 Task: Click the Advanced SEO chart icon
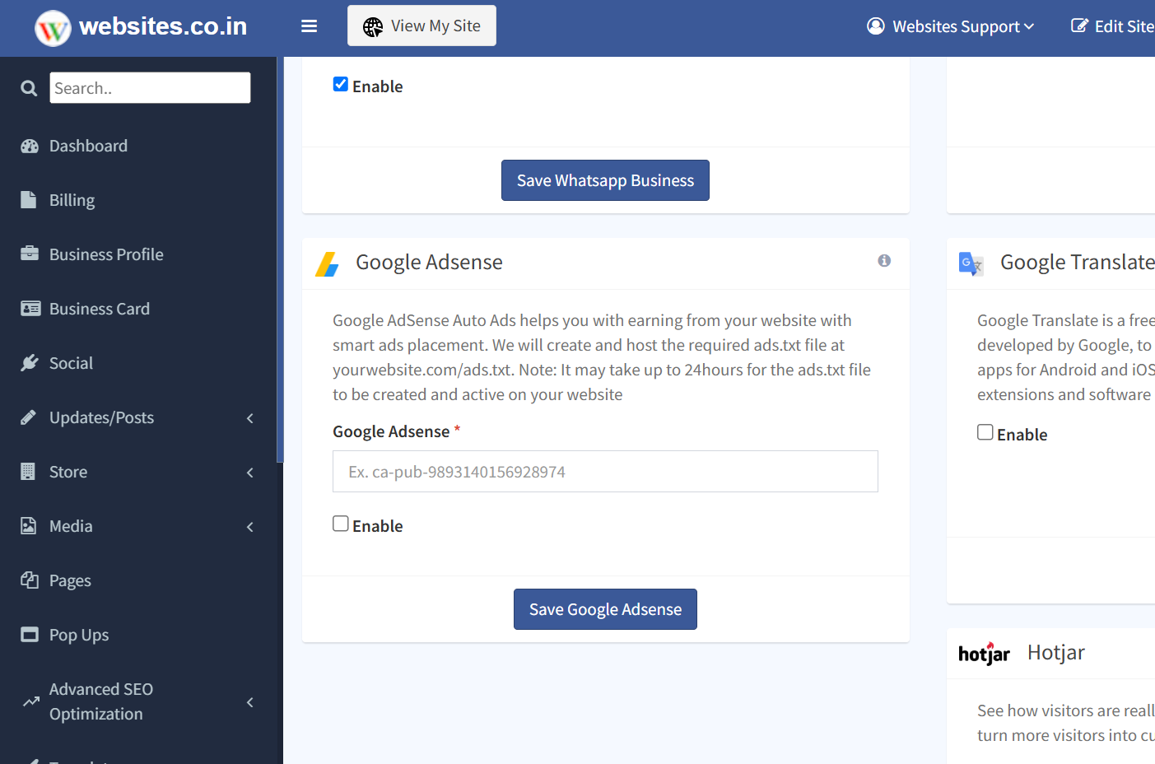tap(31, 701)
